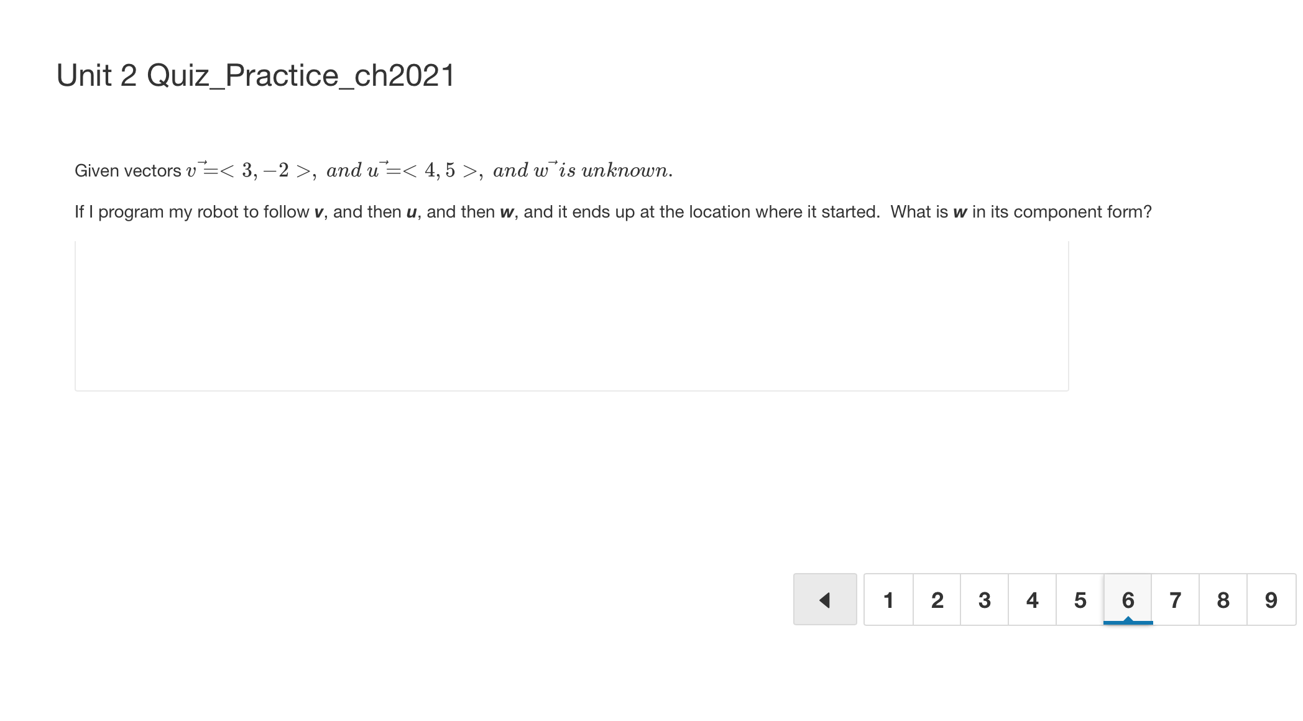The image size is (1303, 721).
Task: Navigate to quiz question 3
Action: click(984, 599)
